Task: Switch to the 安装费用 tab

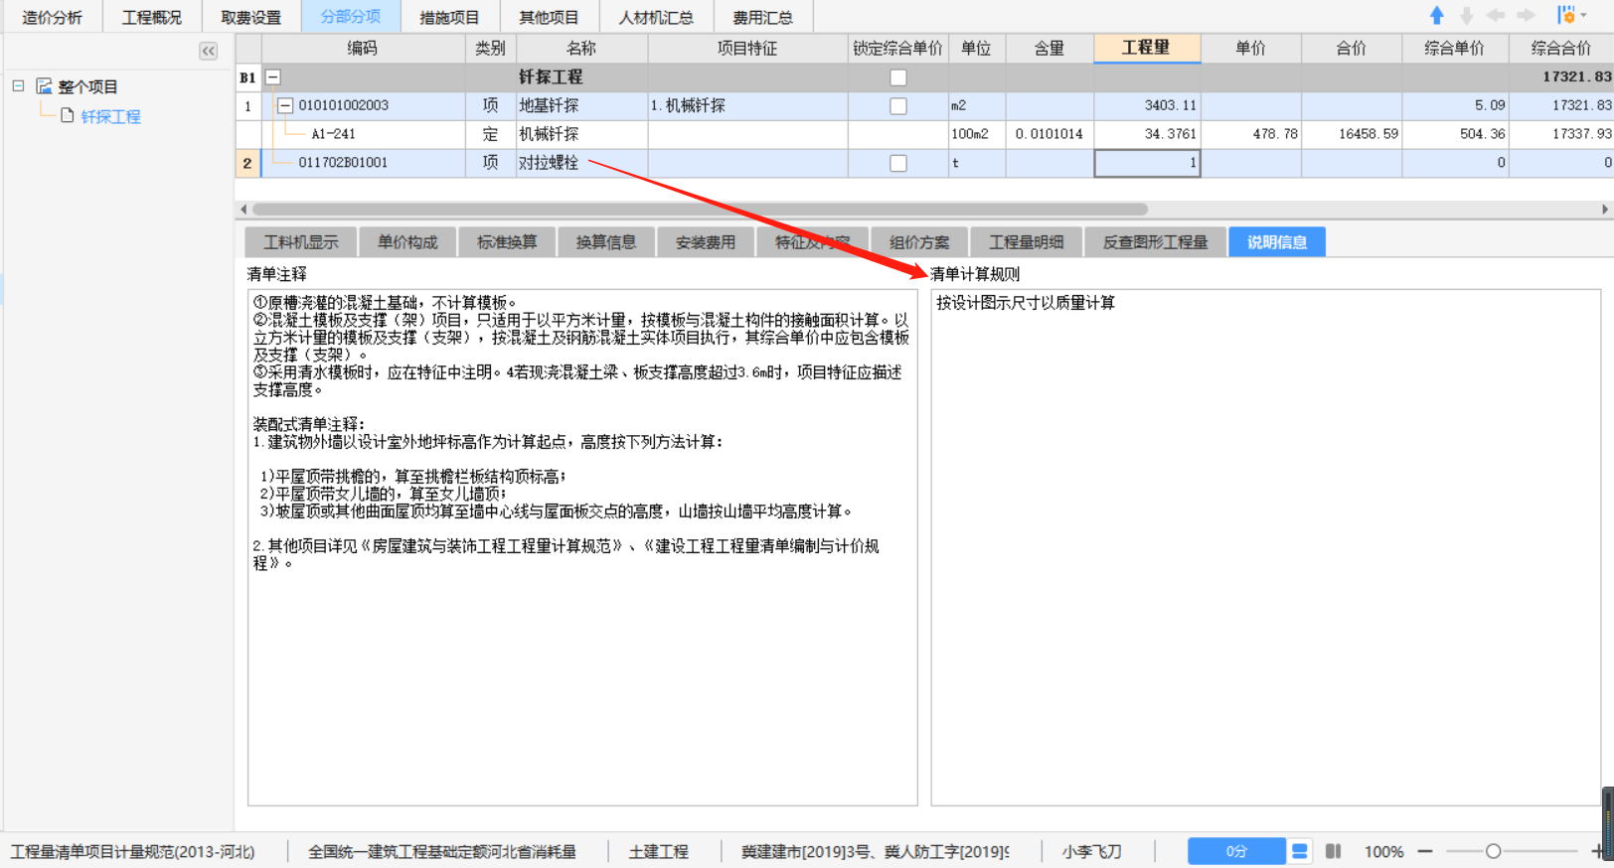Action: point(706,242)
